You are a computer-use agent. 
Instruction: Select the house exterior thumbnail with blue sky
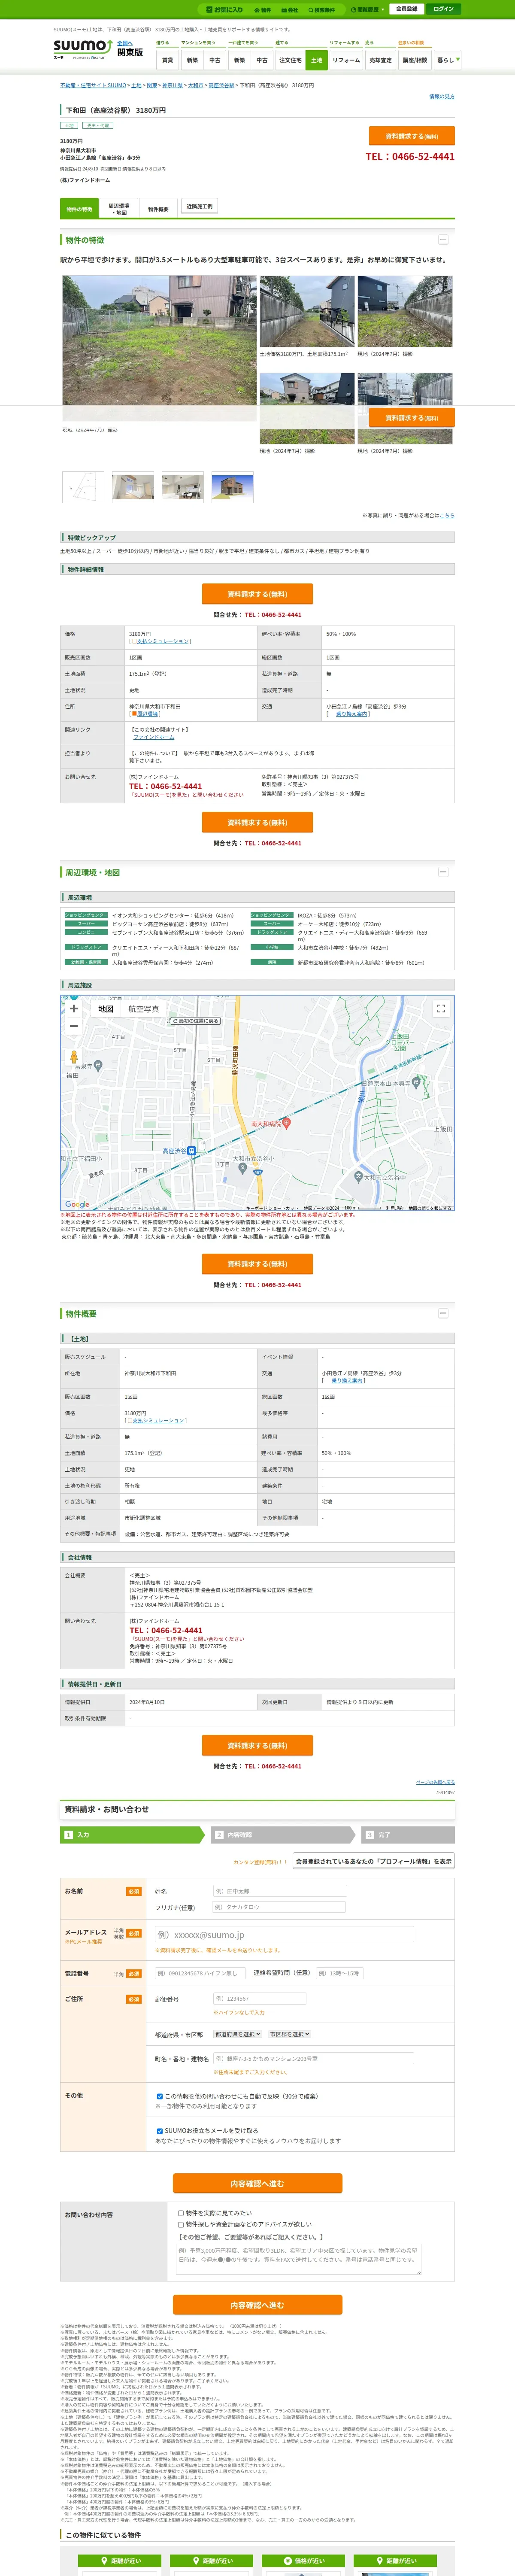233,487
